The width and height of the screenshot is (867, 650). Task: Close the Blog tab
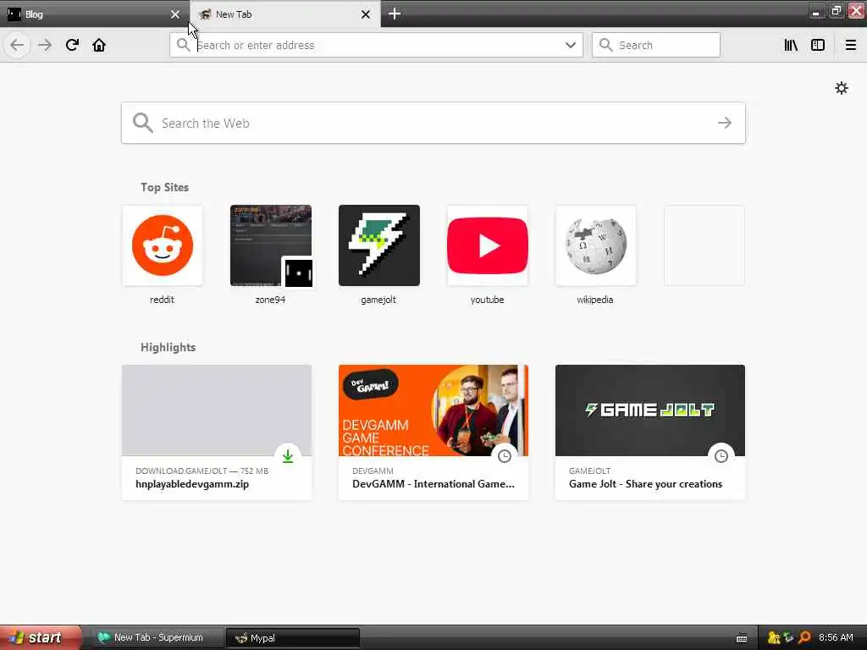[174, 14]
